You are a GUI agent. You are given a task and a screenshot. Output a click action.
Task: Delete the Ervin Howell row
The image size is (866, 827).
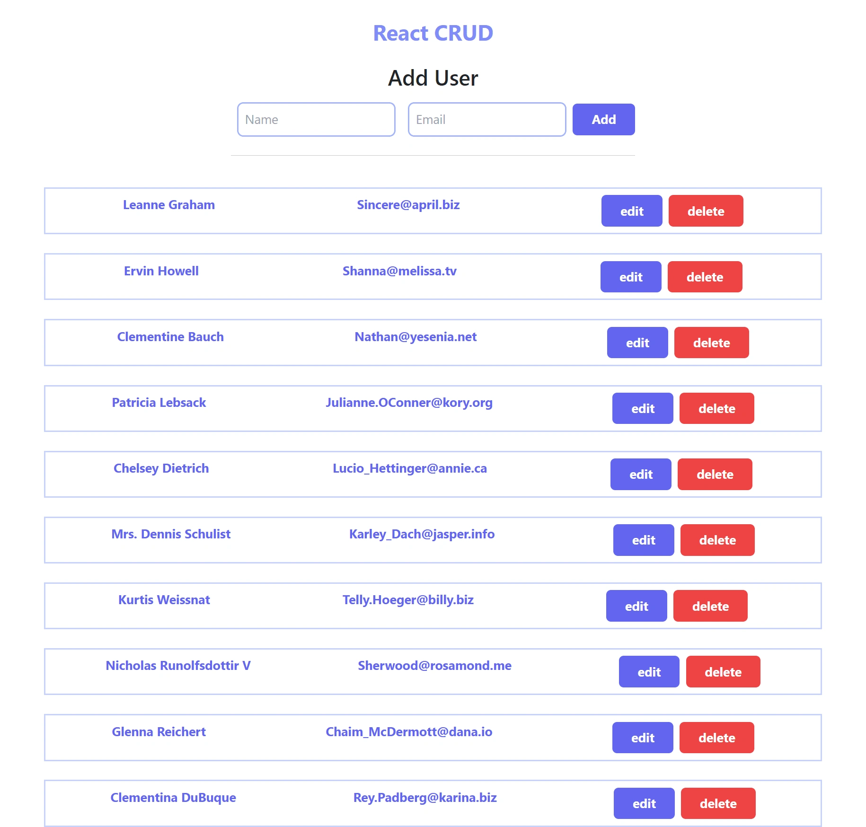click(705, 277)
